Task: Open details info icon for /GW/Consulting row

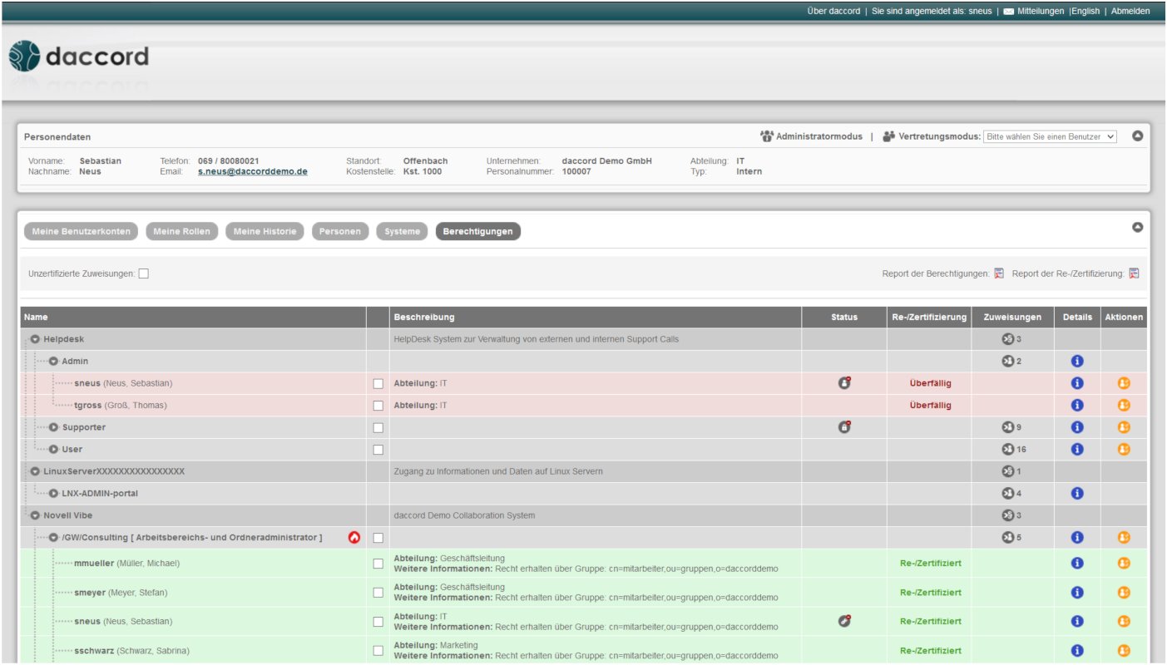Action: 1077,537
